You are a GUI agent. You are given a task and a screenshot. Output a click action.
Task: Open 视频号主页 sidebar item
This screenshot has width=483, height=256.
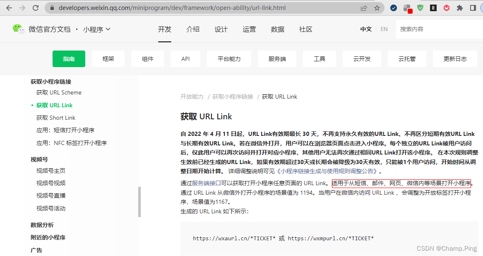tap(51, 171)
